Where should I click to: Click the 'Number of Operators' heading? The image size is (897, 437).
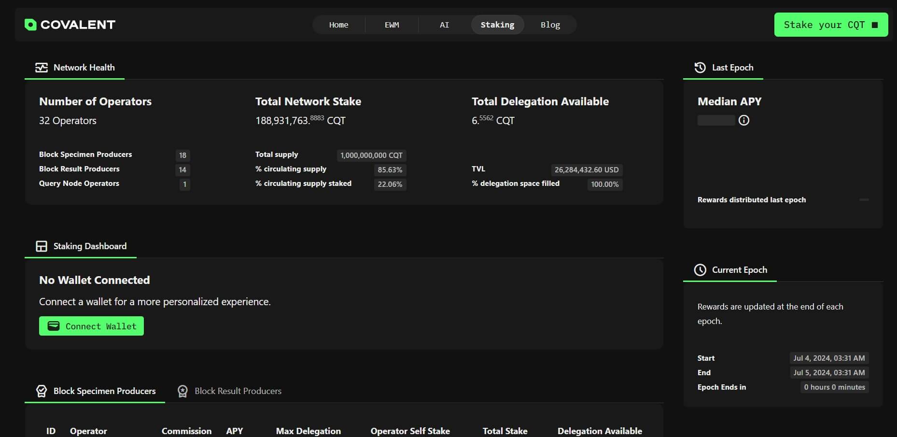point(95,101)
